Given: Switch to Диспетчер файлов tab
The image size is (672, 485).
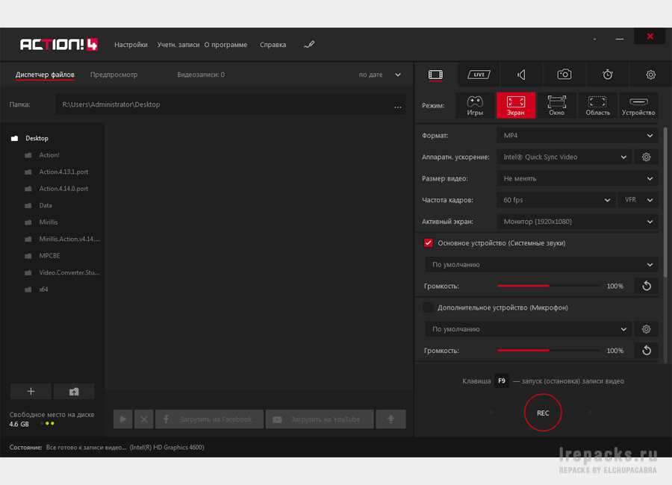Looking at the screenshot, I should pyautogui.click(x=45, y=75).
